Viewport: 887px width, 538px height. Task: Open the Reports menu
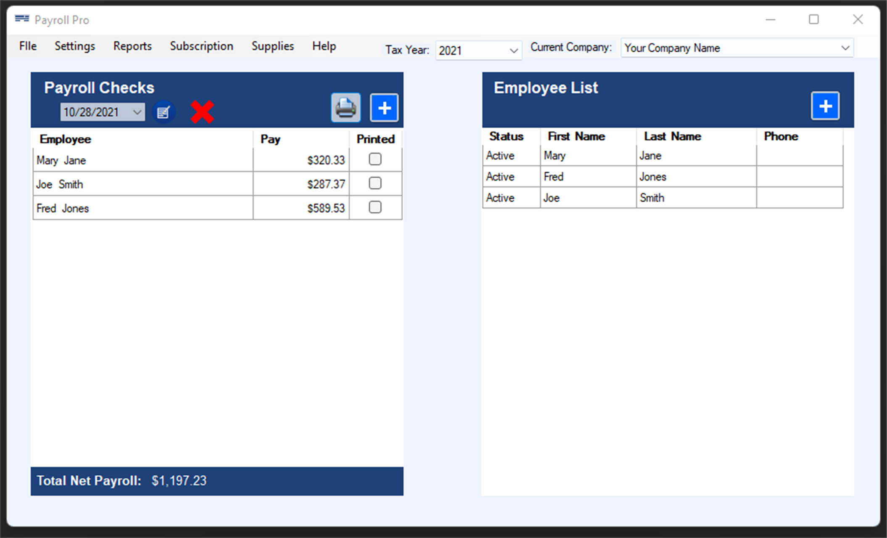pos(132,46)
